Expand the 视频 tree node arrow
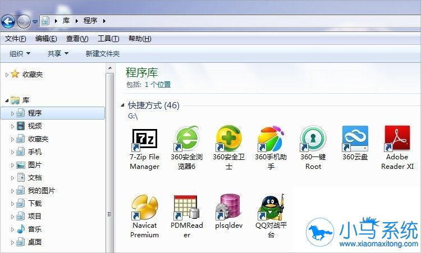 coord(12,126)
